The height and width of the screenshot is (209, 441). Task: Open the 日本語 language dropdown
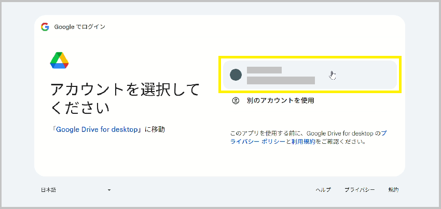76,190
